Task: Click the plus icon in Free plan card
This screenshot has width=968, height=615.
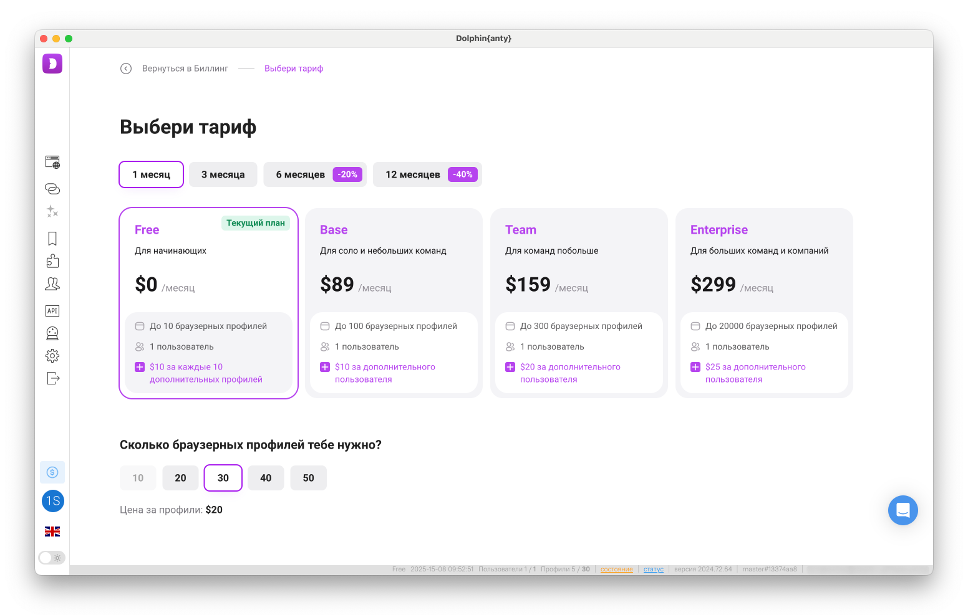Action: (140, 367)
